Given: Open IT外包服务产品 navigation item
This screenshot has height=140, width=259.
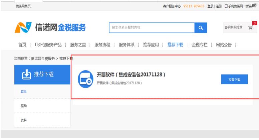Looking at the screenshot, I should 48,45.
